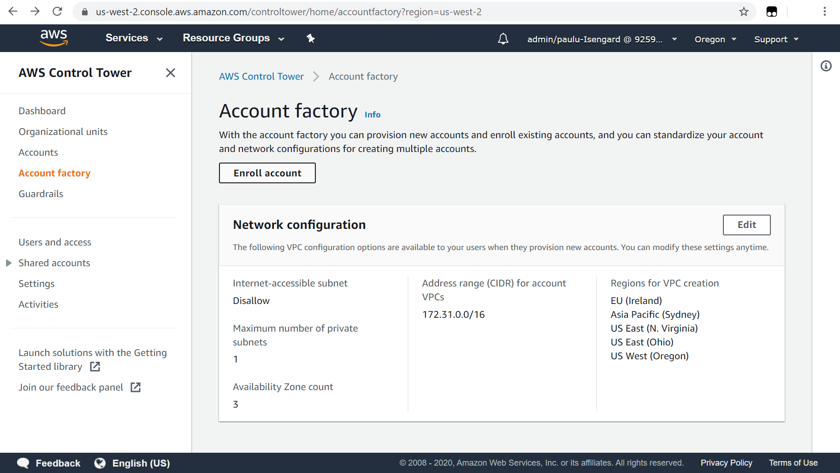
Task: Open the Terms of Use link
Action: [793, 463]
